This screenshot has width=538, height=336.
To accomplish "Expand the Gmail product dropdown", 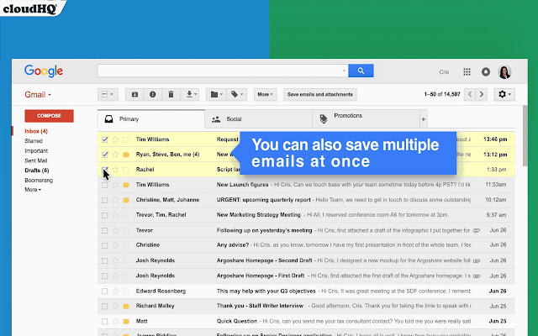I will (38, 95).
